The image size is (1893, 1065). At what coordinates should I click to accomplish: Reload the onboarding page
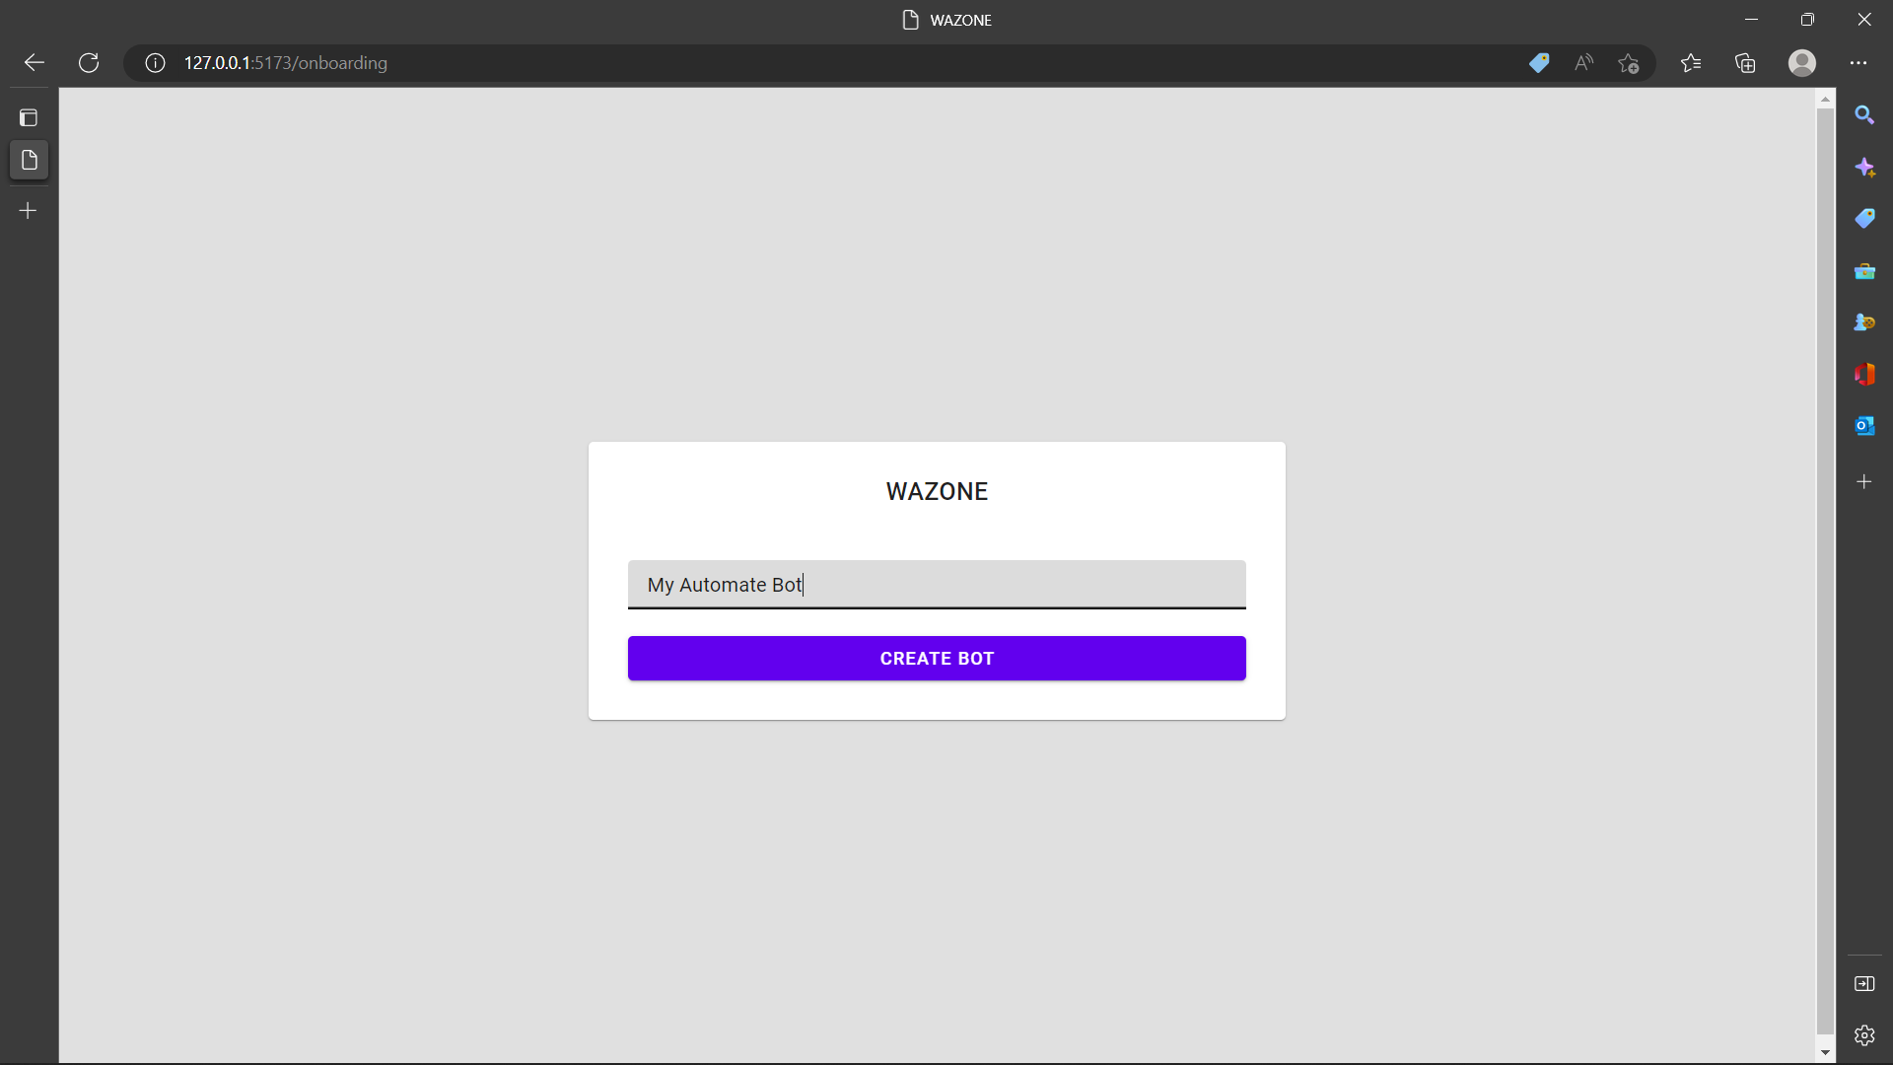pyautogui.click(x=89, y=63)
